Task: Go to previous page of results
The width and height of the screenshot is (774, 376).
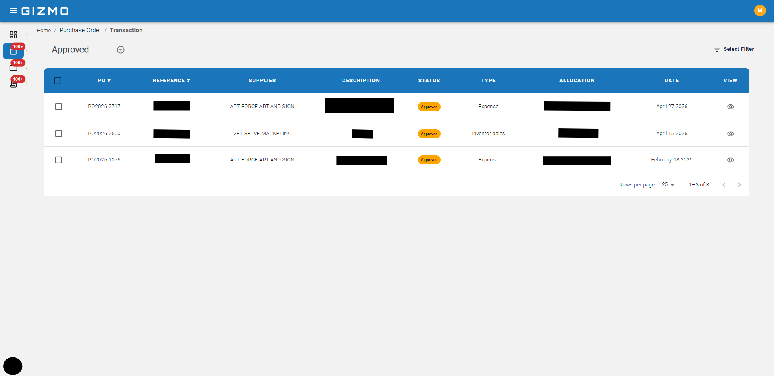Action: (724, 185)
